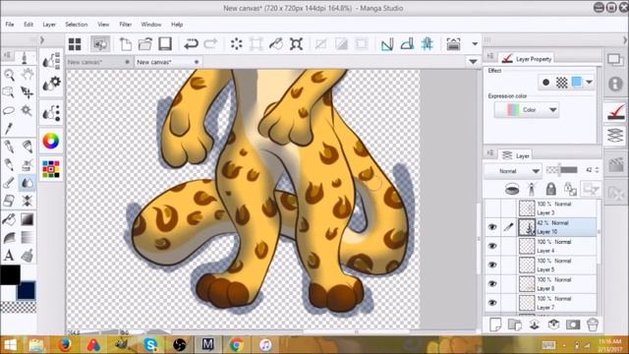Open the Layer menu

tap(49, 25)
